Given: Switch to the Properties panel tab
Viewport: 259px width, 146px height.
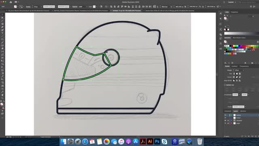Looking at the screenshot, I should point(234,12).
